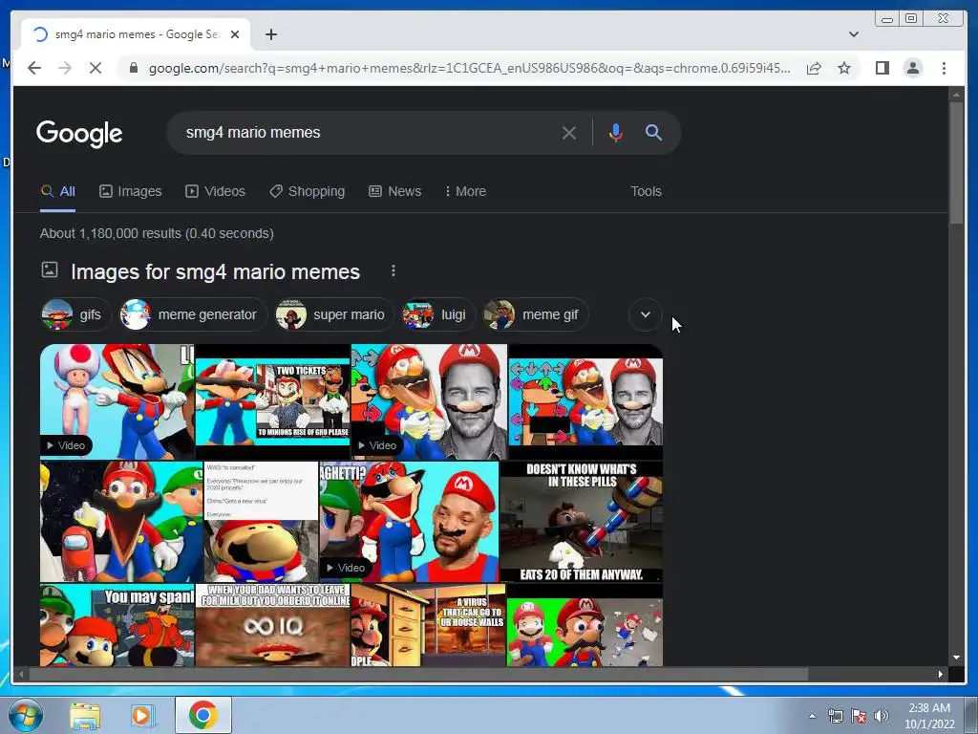978x734 pixels.
Task: Open options menu next to Images heading
Action: pyautogui.click(x=393, y=270)
